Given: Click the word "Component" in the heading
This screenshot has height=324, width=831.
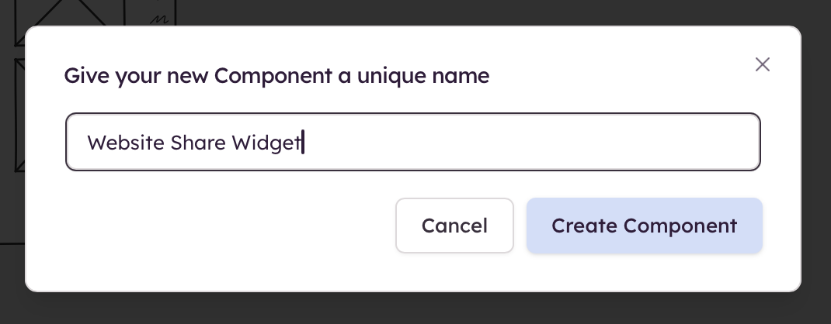Looking at the screenshot, I should (x=261, y=76).
